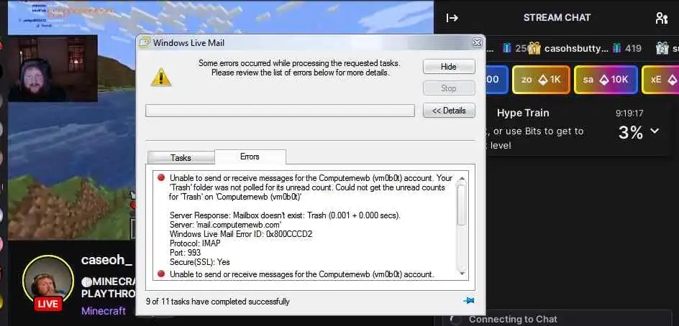679x326 pixels.
Task: Open the Minecraft category link
Action: coord(104,310)
